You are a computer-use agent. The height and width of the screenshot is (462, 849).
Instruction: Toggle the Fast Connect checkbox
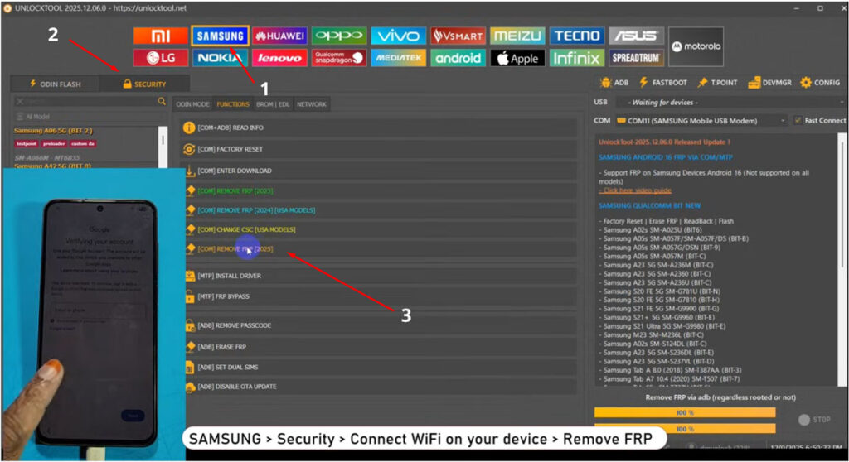pos(798,121)
